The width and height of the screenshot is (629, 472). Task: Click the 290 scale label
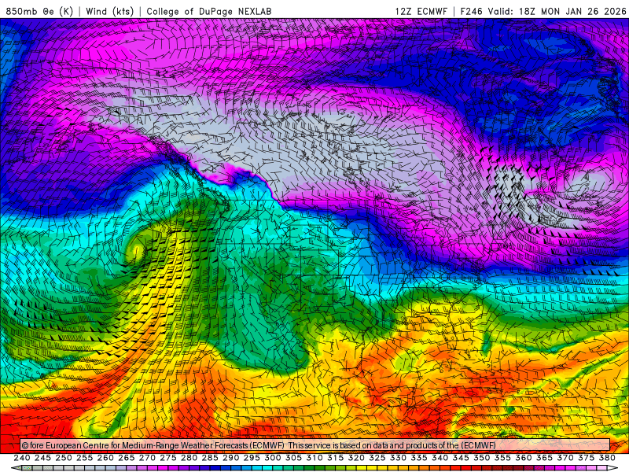tap(230, 458)
